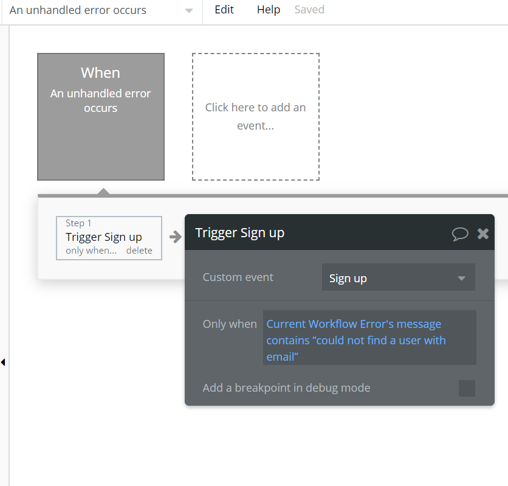Delete Step 1 via the delete link
Screen dimensions: 508x486
click(139, 251)
